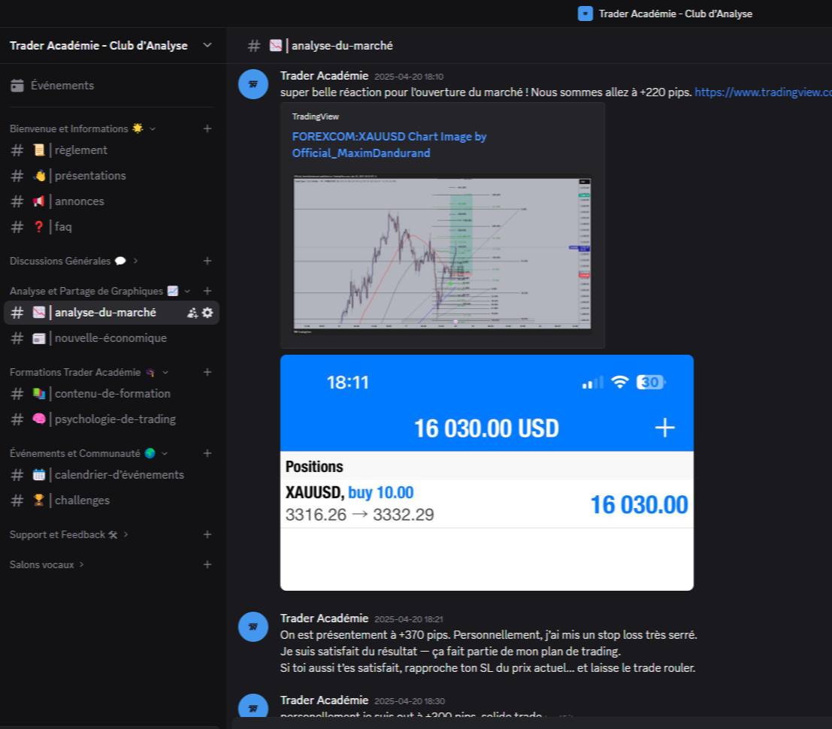Click the hash icon beside annonces

tap(17, 201)
